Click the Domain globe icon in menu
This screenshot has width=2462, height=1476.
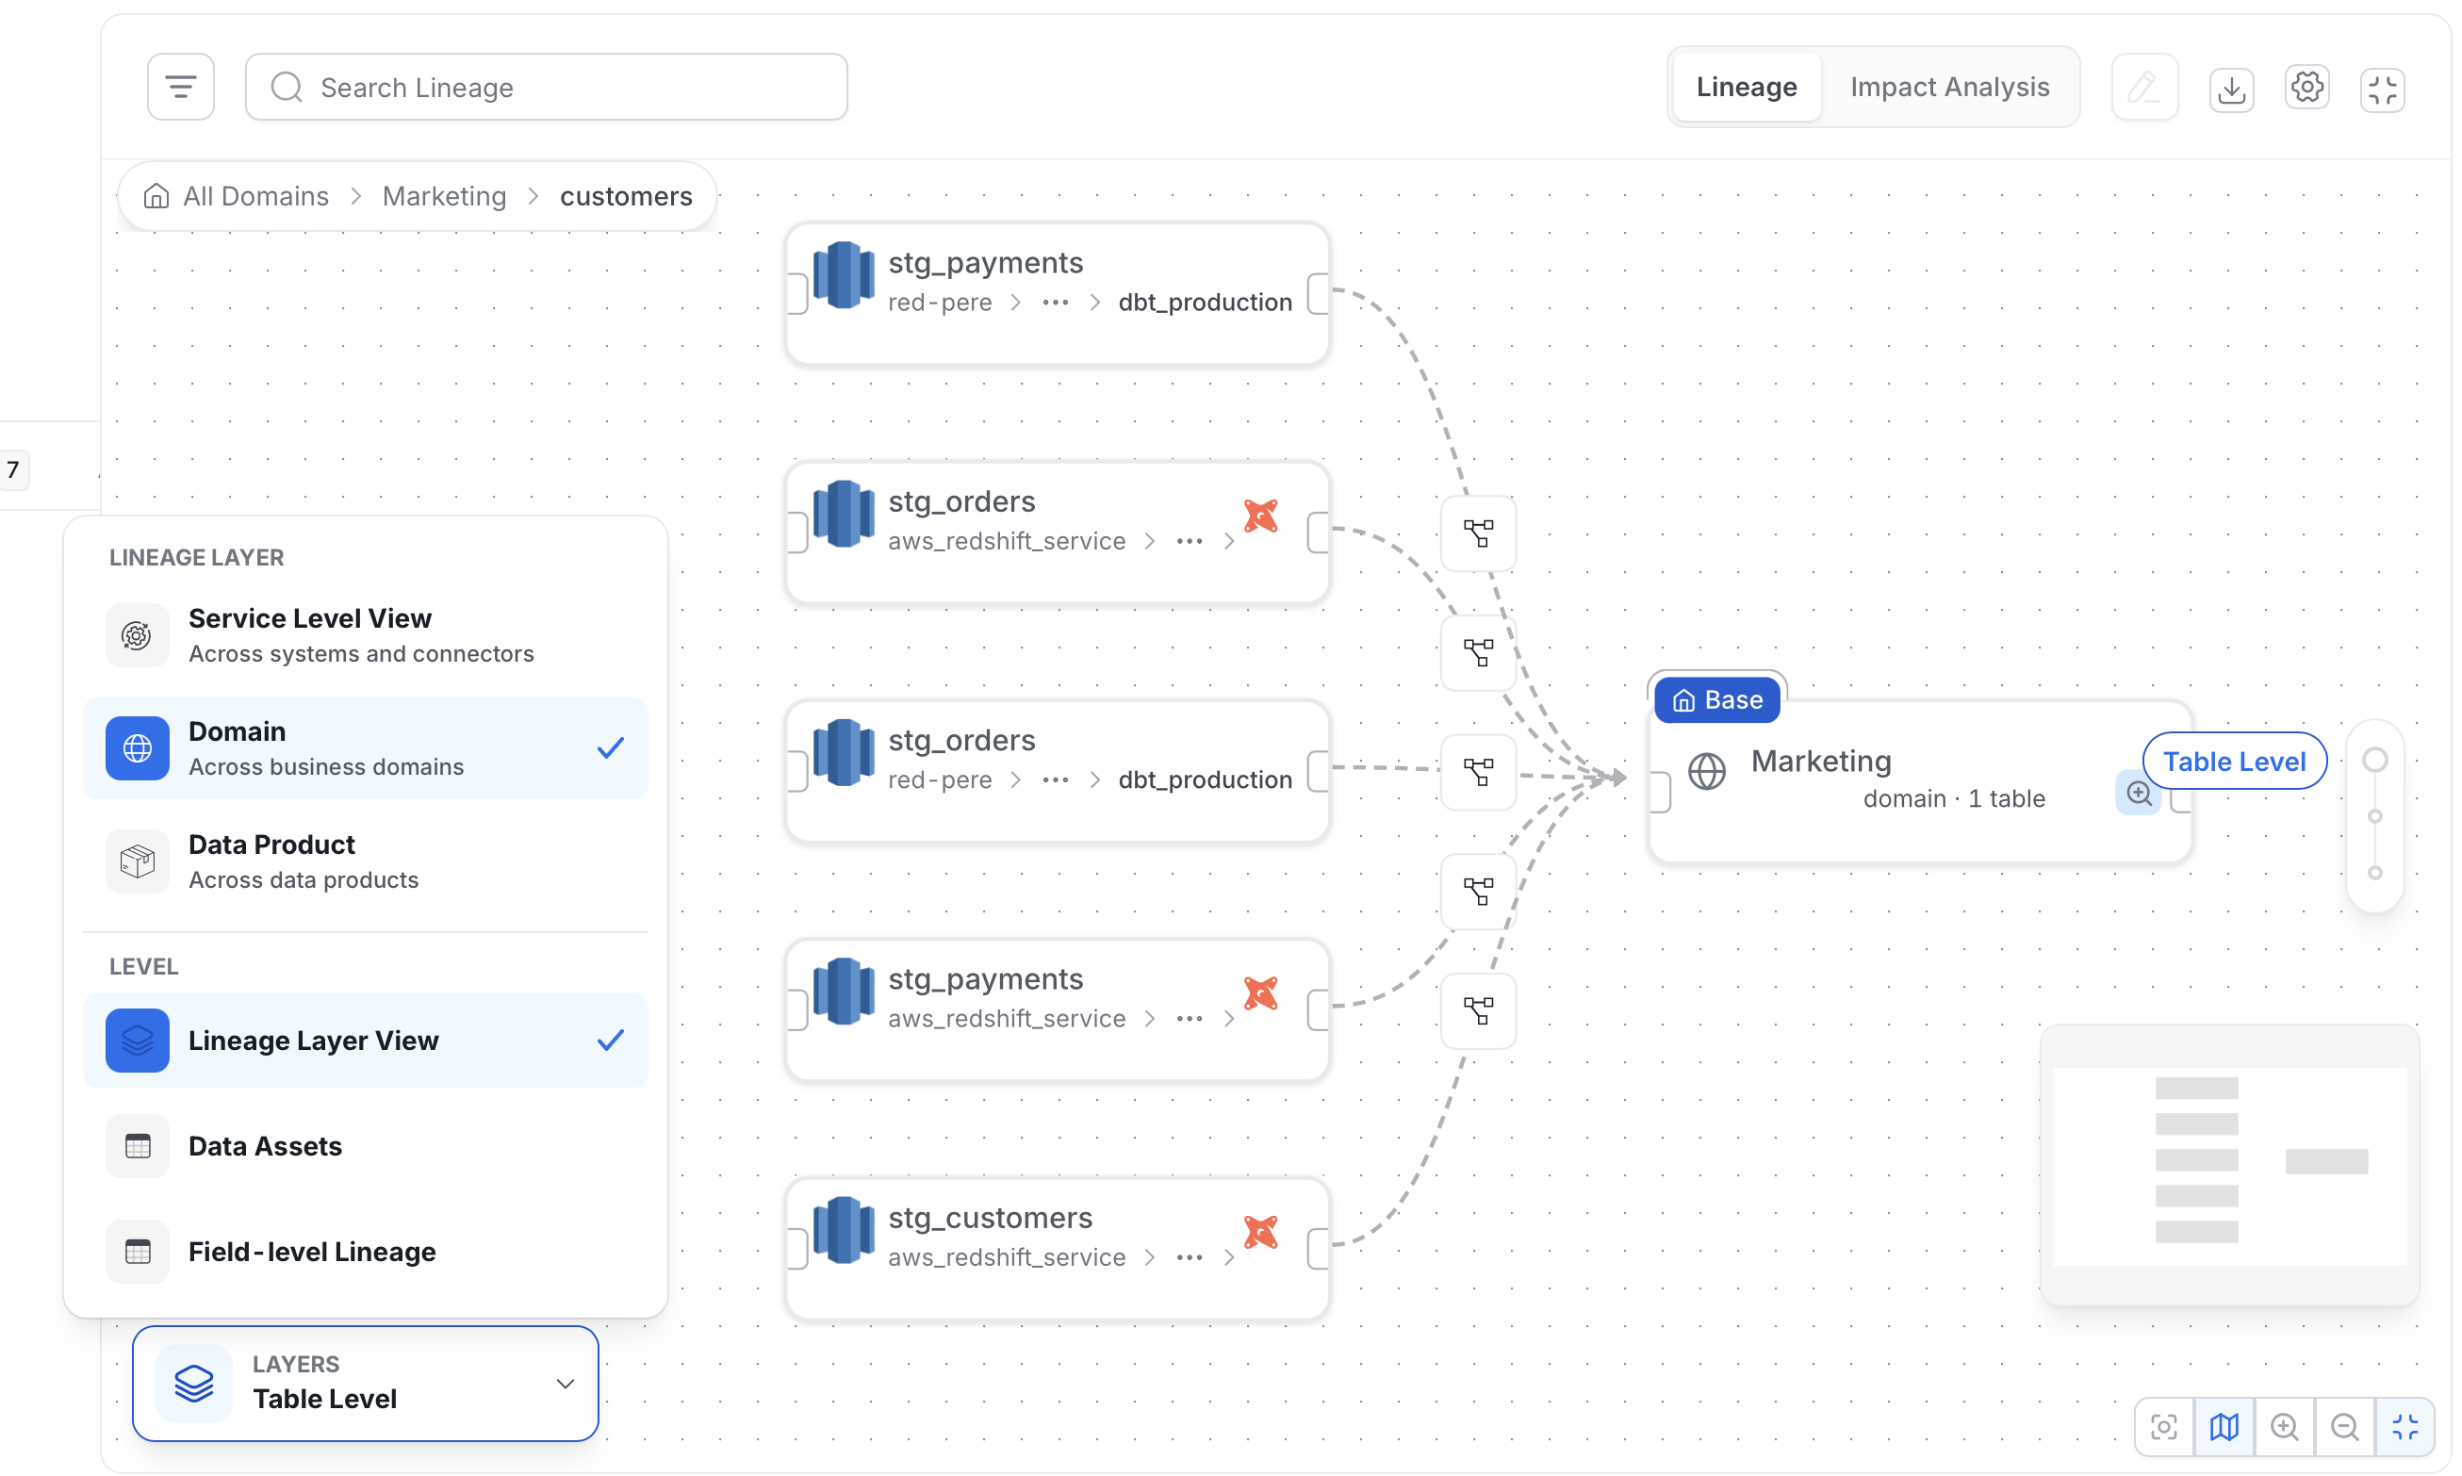[138, 748]
